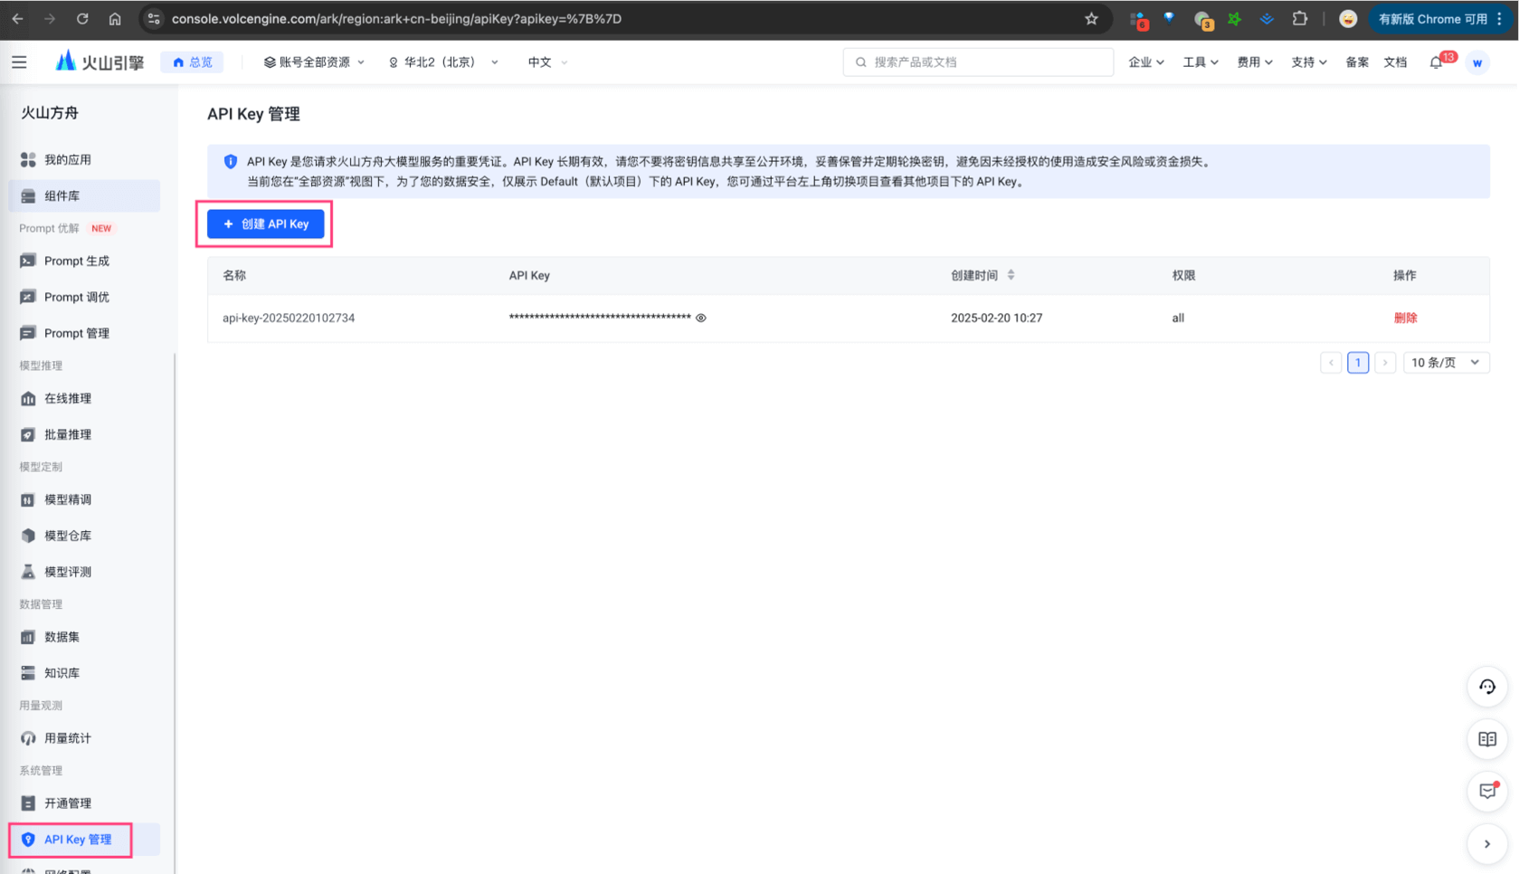
Task: Open Prompt 调优 in the sidebar
Action: (x=76, y=297)
